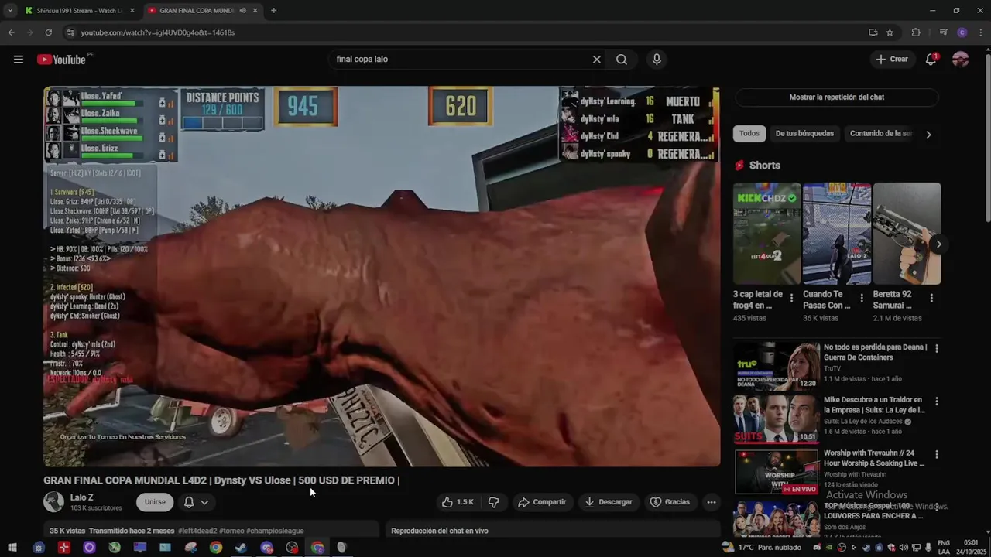Open Lalo Z channel avatar
The image size is (991, 557).
[x=53, y=502]
